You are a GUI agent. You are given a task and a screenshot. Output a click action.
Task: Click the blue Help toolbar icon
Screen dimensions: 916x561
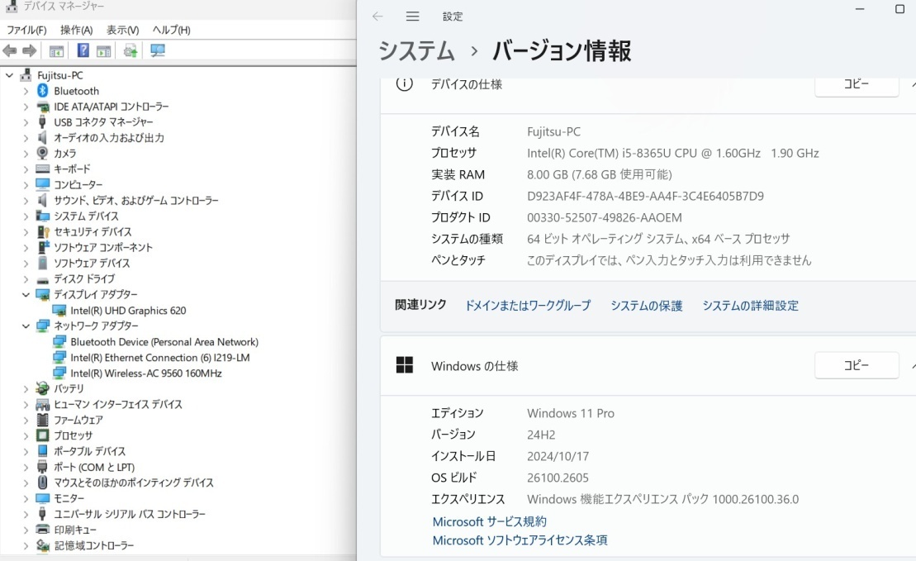(x=83, y=51)
